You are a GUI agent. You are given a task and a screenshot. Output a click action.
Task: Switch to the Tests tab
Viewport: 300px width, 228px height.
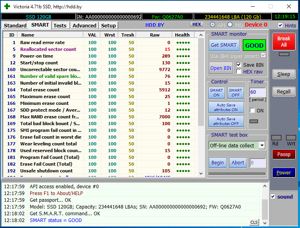tap(60, 25)
